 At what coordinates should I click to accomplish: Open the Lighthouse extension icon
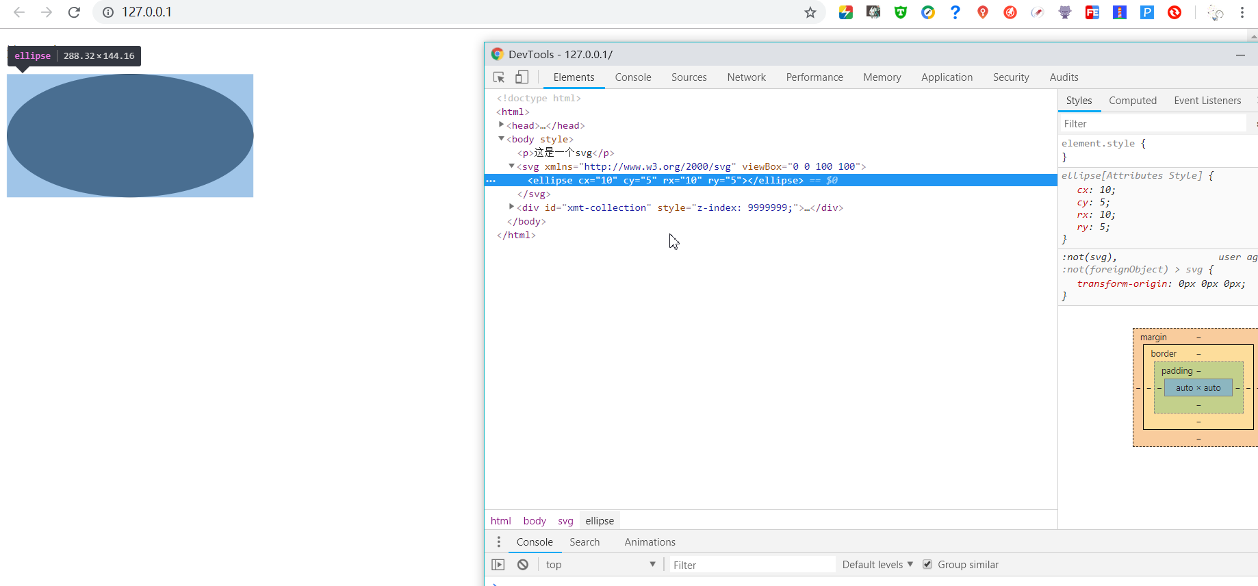coord(1120,12)
